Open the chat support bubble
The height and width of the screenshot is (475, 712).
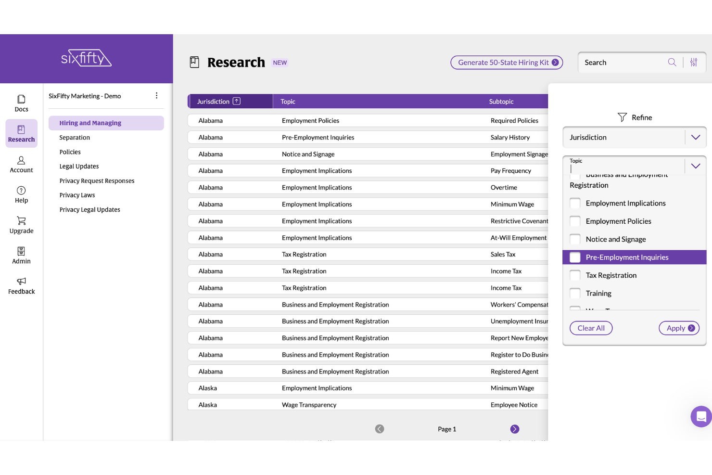coord(701,416)
